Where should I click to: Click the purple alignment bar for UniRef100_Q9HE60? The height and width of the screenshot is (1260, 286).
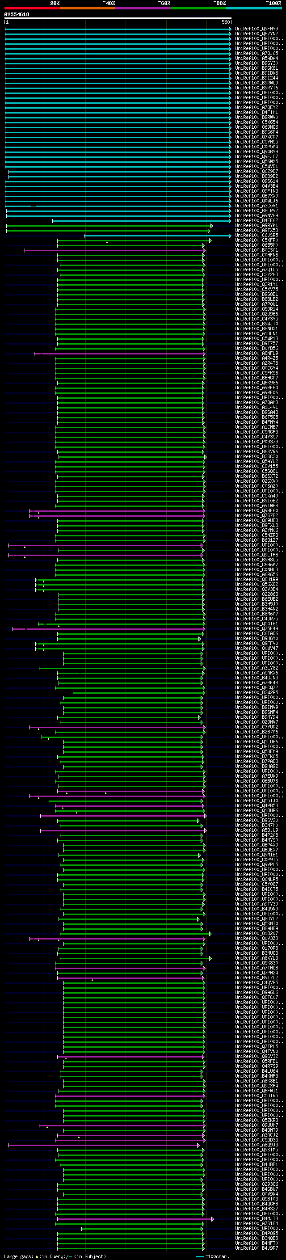[x=118, y=511]
